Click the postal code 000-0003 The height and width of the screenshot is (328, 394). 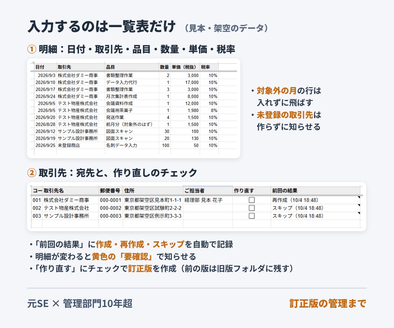(x=110, y=216)
